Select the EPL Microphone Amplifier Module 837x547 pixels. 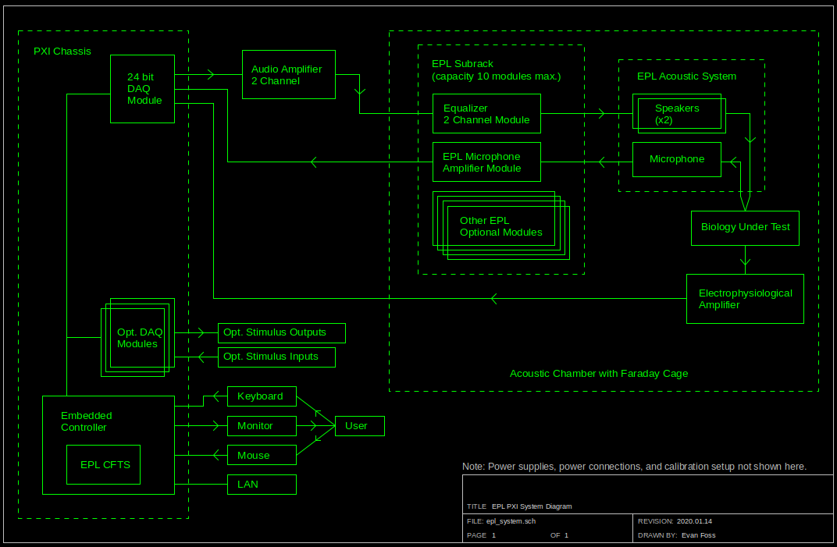coord(486,162)
